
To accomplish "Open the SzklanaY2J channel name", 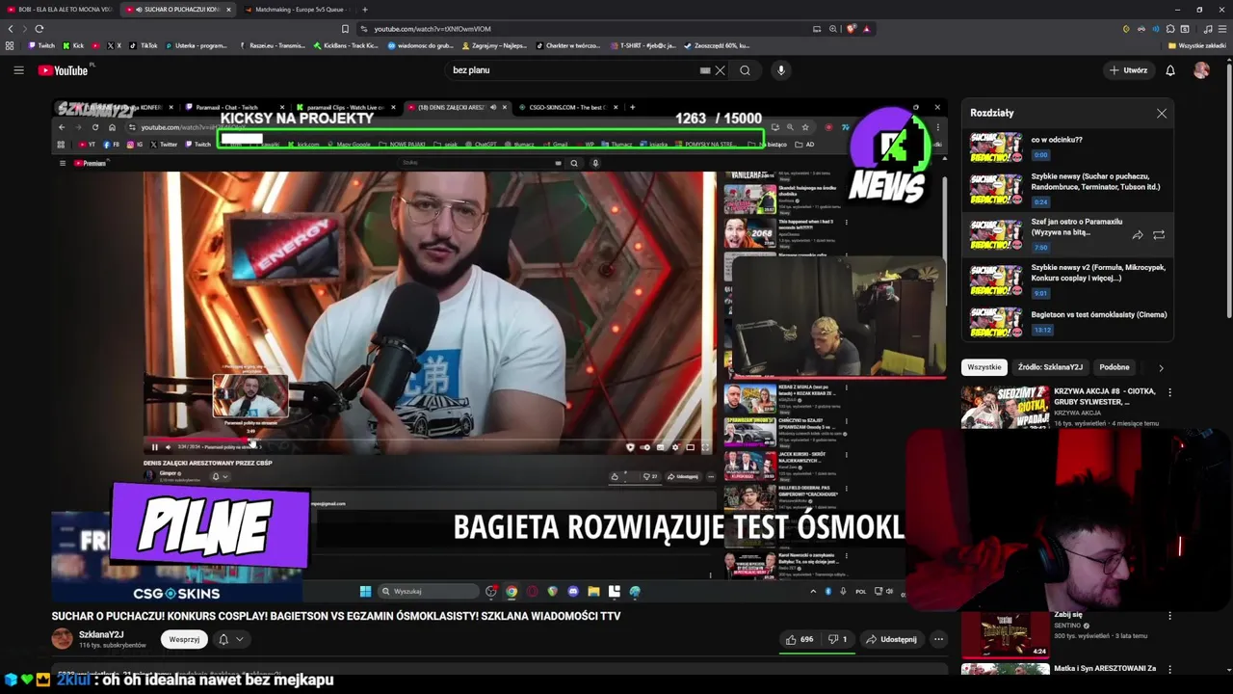I will (x=101, y=634).
